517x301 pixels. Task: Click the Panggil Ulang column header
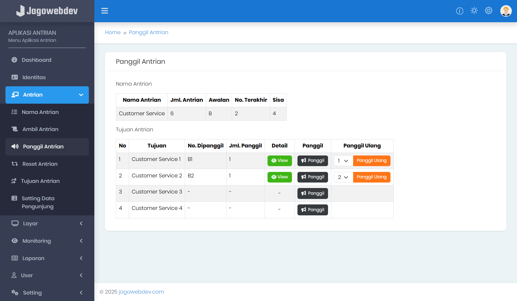point(362,146)
